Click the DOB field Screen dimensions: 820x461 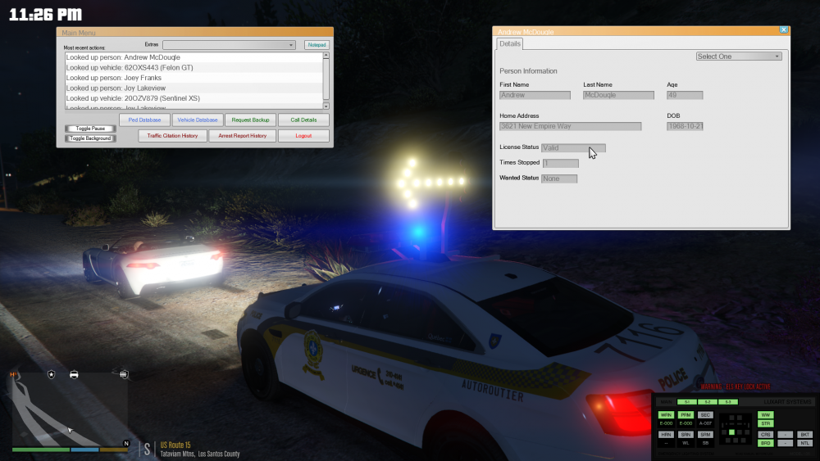point(685,126)
